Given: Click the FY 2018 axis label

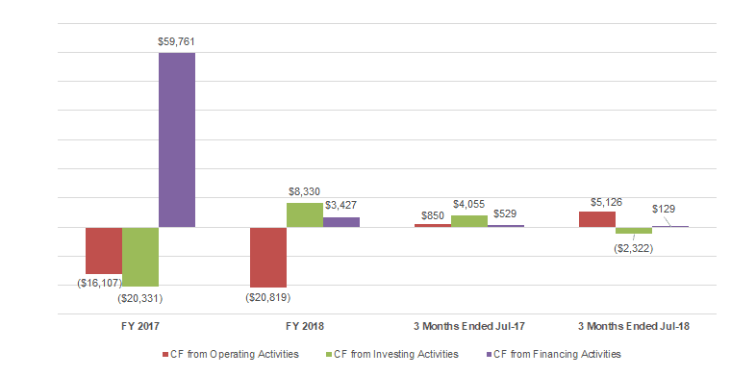Looking at the screenshot, I should (x=305, y=326).
